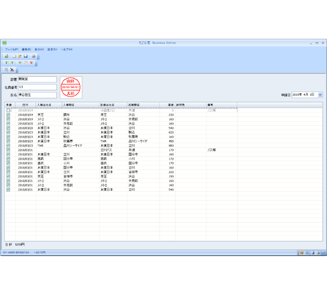Move row down with green down arrow
327x295 pixels.
pos(12,63)
